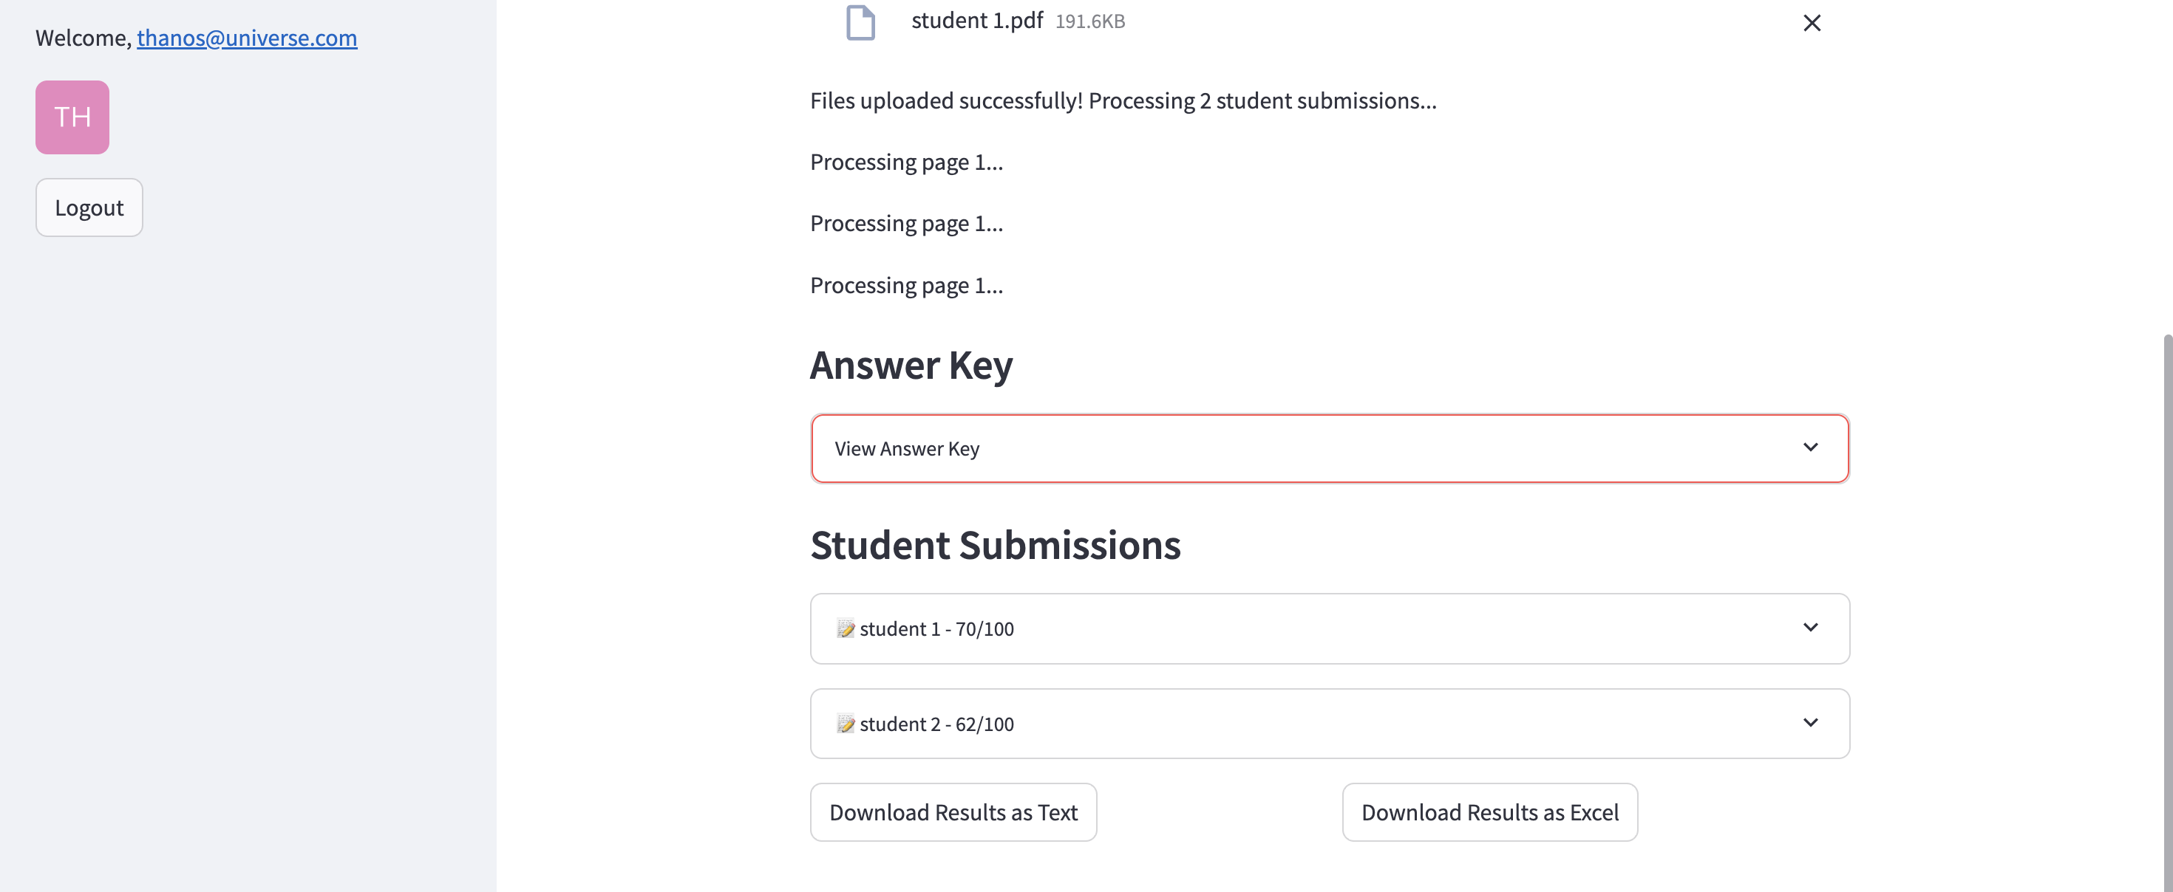This screenshot has height=892, width=2173.
Task: Click the student 2 memo icon
Action: coord(846,724)
